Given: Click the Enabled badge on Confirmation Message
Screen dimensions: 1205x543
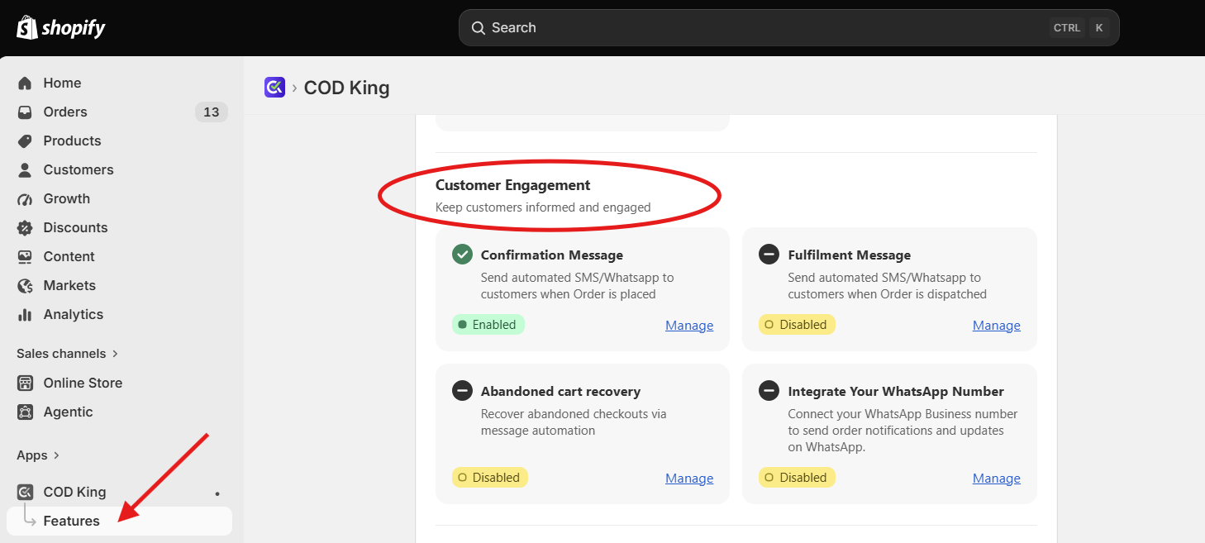Looking at the screenshot, I should pyautogui.click(x=488, y=325).
